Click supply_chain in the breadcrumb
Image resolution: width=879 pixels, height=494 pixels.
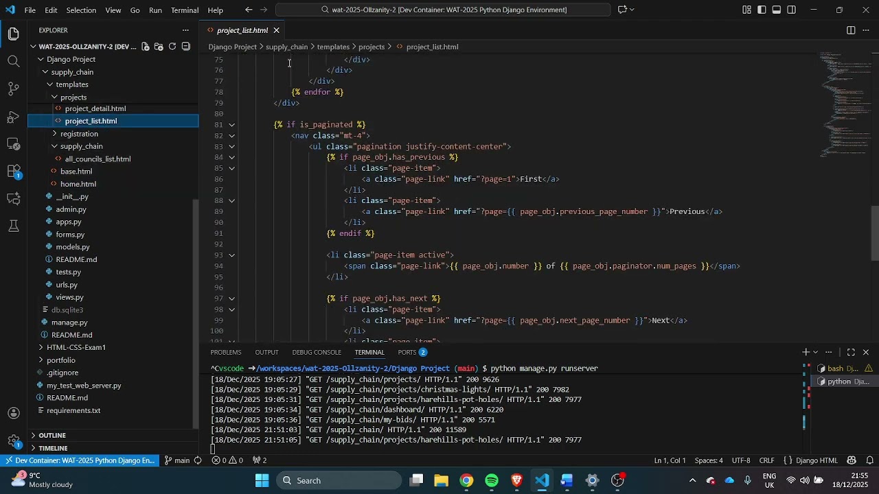(x=286, y=47)
